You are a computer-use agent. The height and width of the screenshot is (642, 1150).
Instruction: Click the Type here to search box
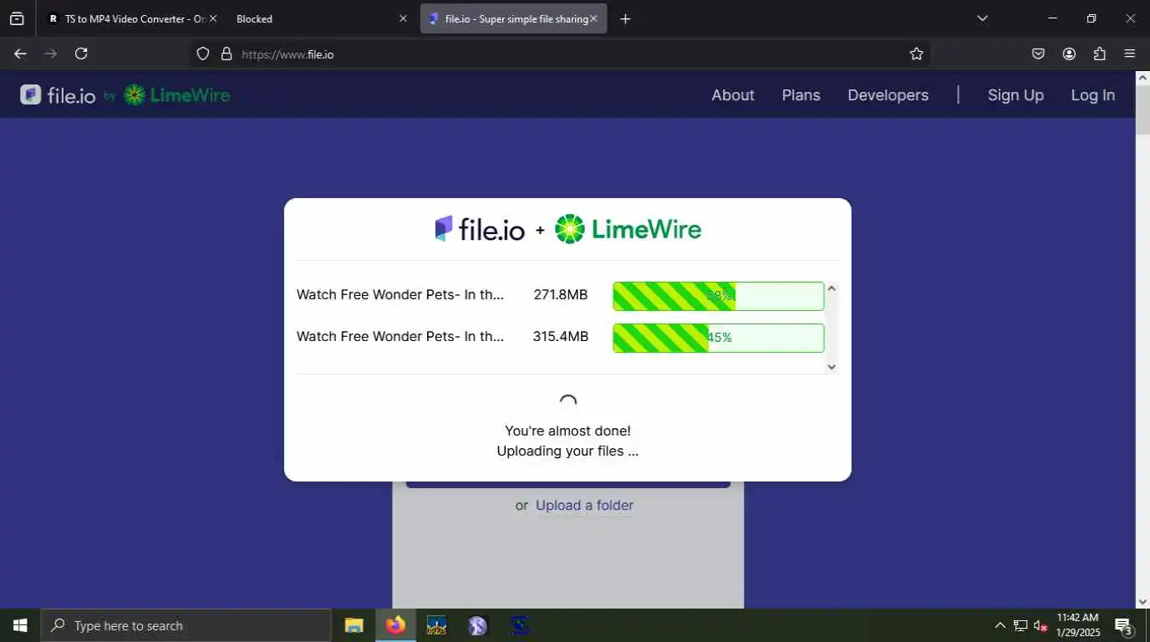pos(186,625)
